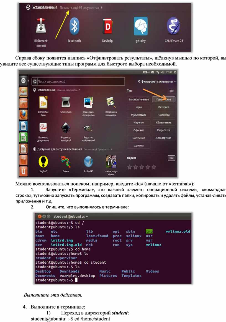Open Ubuntu One launcher icon
This screenshot has width=226, height=322.
(x=24, y=171)
